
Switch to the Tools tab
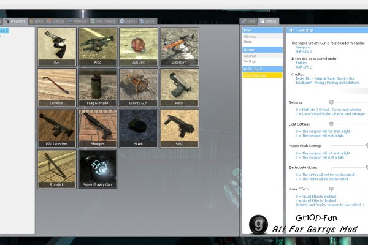point(249,21)
